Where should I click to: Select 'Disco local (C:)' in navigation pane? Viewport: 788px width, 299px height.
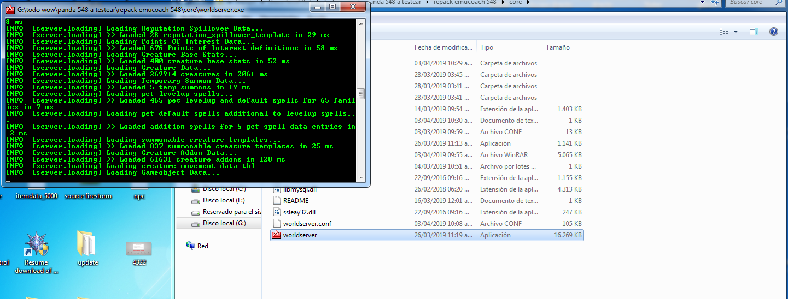pos(224,189)
